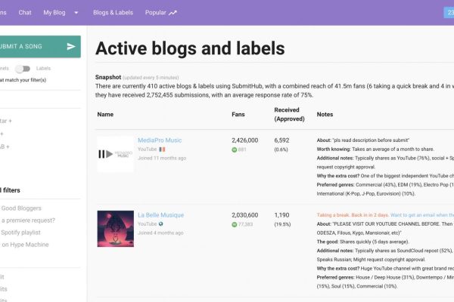
Task: Click the 2,426,000 fans value
Action: pos(244,140)
